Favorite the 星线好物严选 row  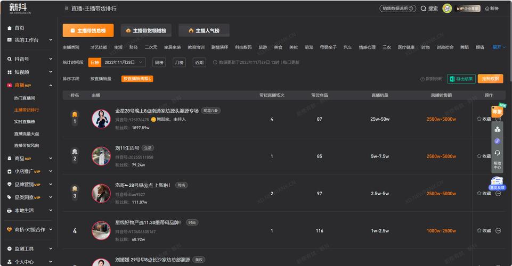[x=484, y=230]
